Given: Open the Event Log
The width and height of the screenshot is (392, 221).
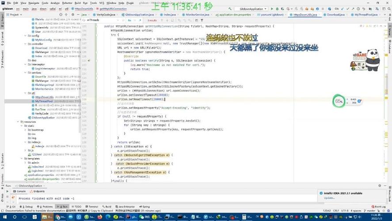Looking at the screenshot, I should pyautogui.click(x=379, y=207).
